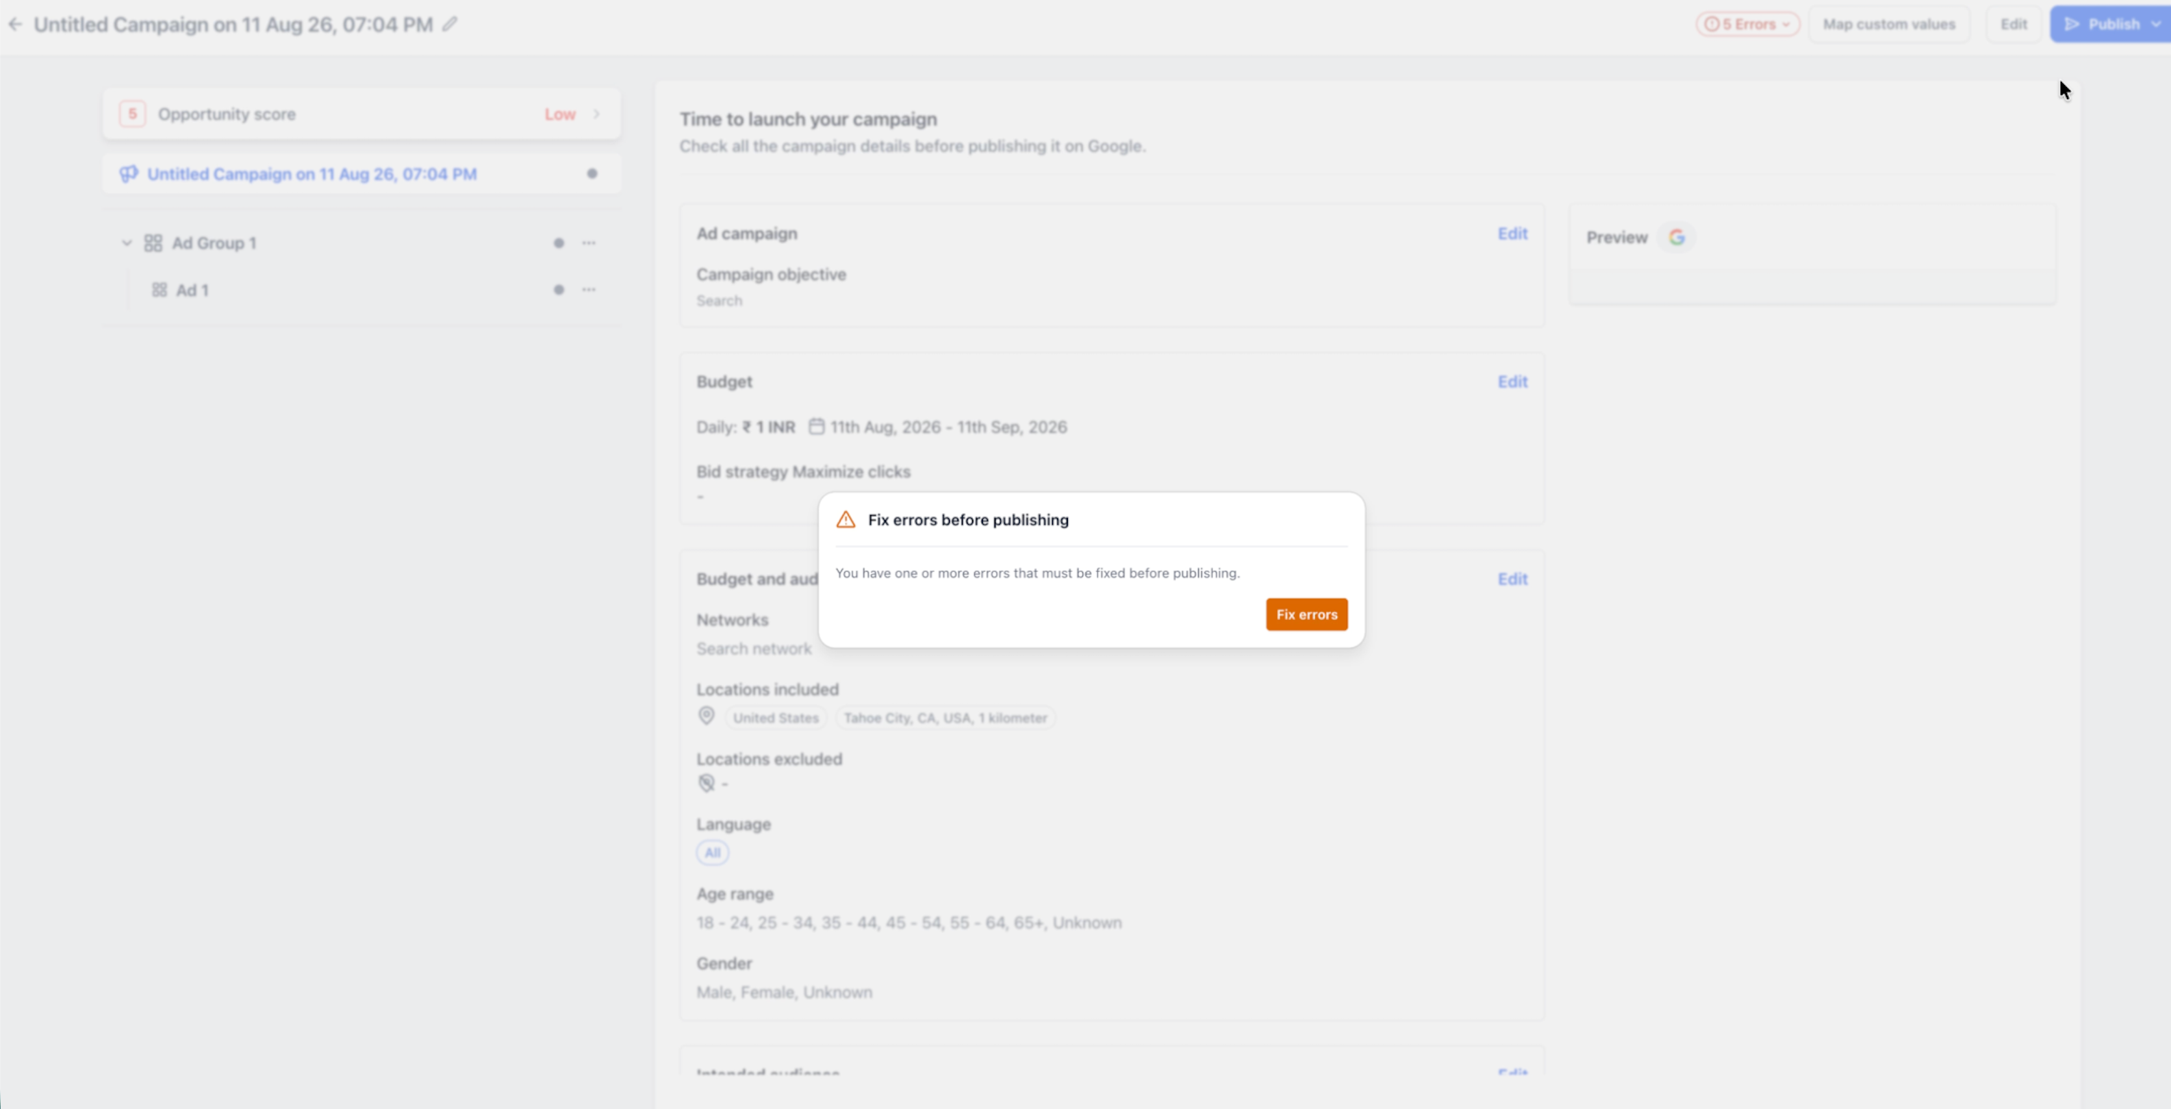This screenshot has height=1109, width=2171.
Task: Click the Ad Group 1 status dot
Action: pyautogui.click(x=559, y=243)
